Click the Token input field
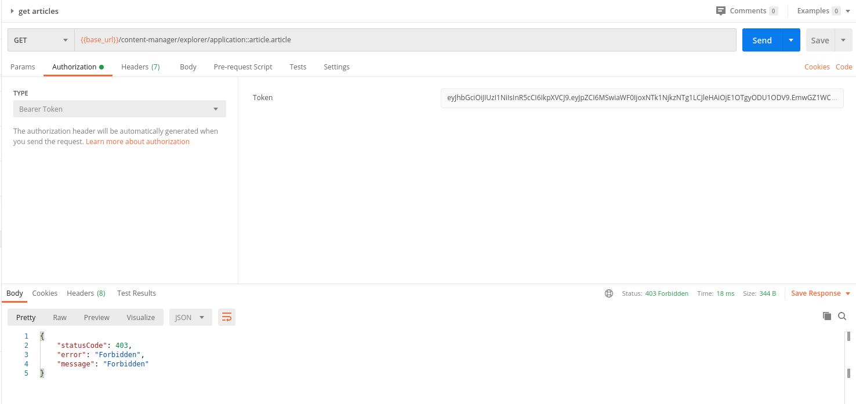The height and width of the screenshot is (404, 856). tap(642, 98)
